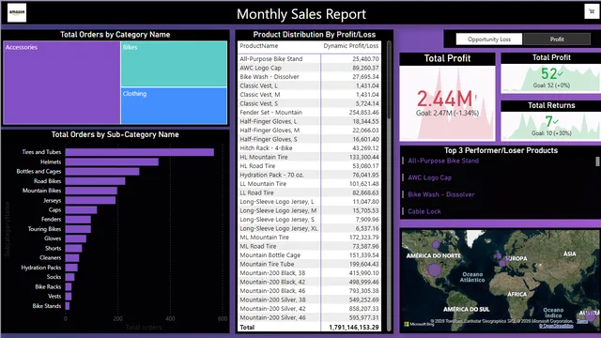Click the Mountain-200 Silver, 42 row
The width and height of the screenshot is (601, 338).
click(309, 309)
